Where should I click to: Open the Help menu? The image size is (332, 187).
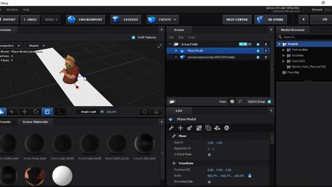(26, 9)
